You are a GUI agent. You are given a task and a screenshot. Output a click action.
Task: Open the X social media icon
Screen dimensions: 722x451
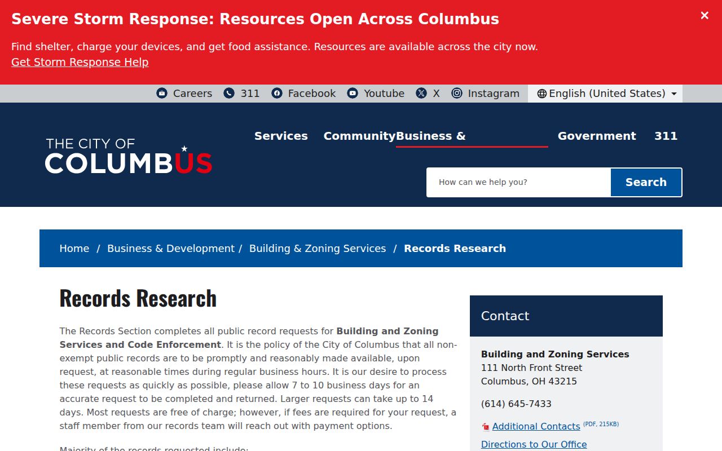click(x=421, y=94)
